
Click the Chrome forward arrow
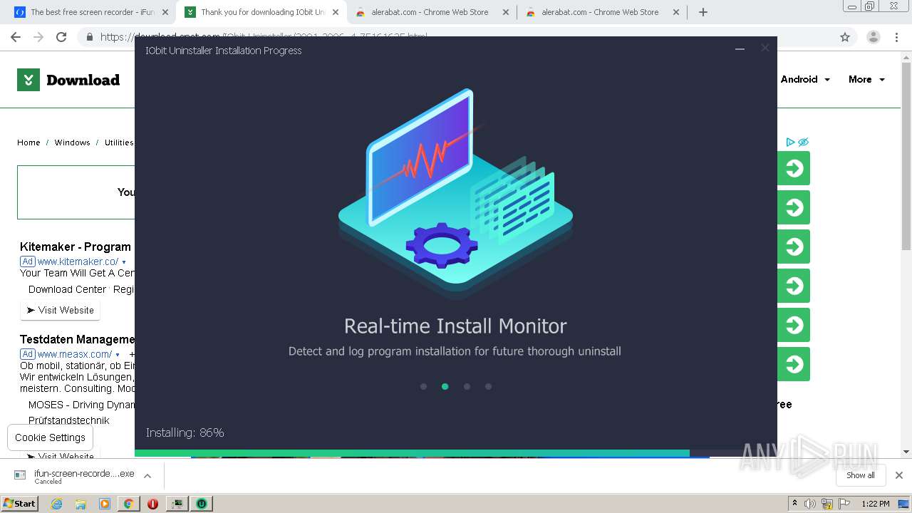38,37
